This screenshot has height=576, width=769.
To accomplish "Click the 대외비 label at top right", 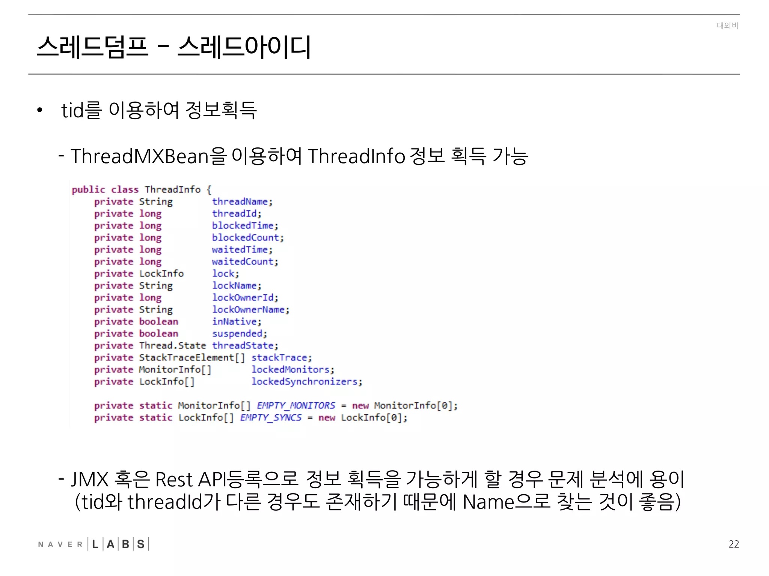I will (x=727, y=25).
